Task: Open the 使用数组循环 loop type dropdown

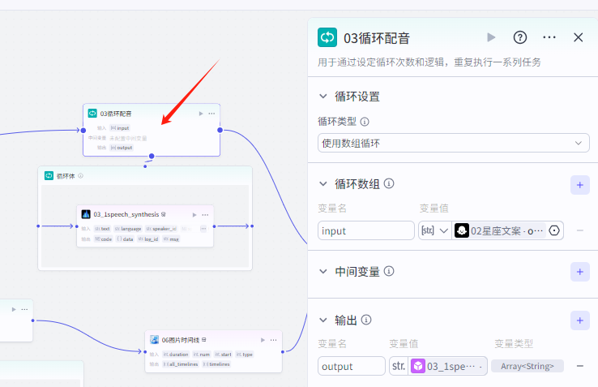Action: coord(454,144)
